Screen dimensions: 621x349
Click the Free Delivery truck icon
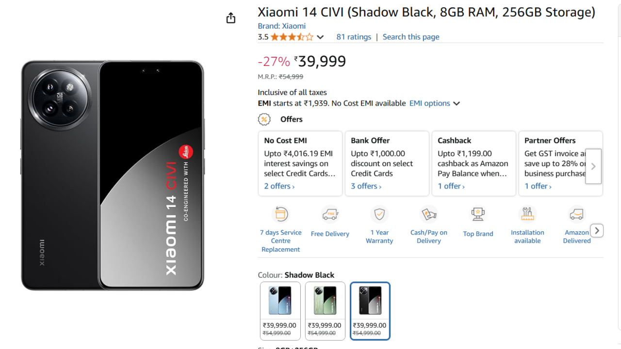[330, 214]
